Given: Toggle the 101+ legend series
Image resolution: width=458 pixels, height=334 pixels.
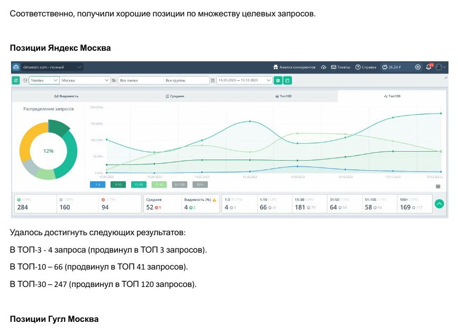Looking at the screenshot, I should click(200, 184).
